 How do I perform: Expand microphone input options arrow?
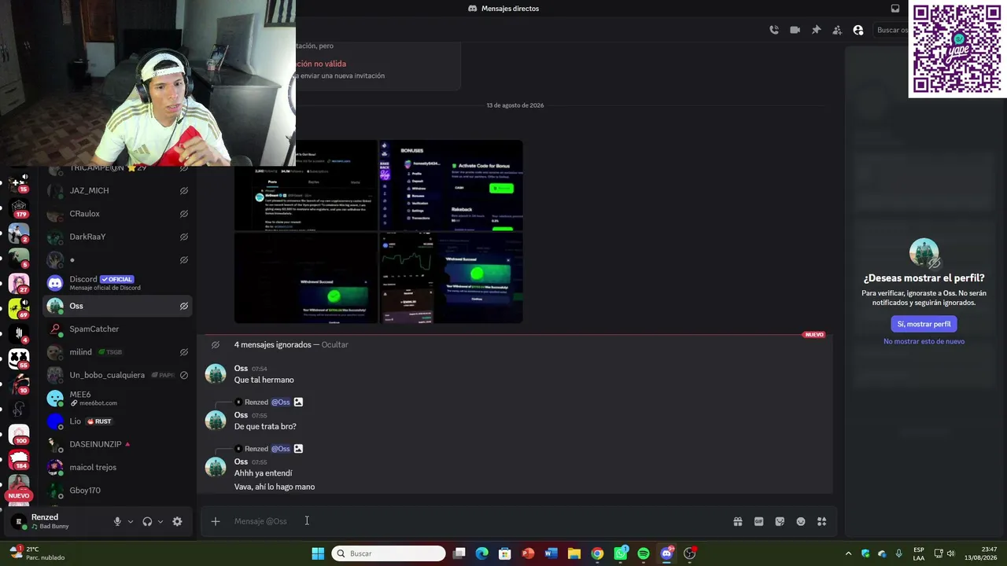(x=131, y=521)
